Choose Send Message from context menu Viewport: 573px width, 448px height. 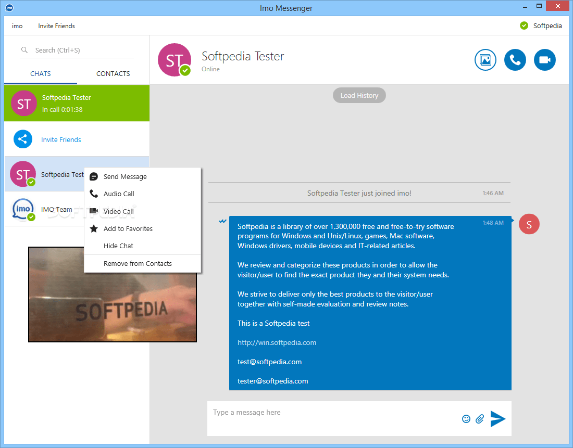(143, 177)
